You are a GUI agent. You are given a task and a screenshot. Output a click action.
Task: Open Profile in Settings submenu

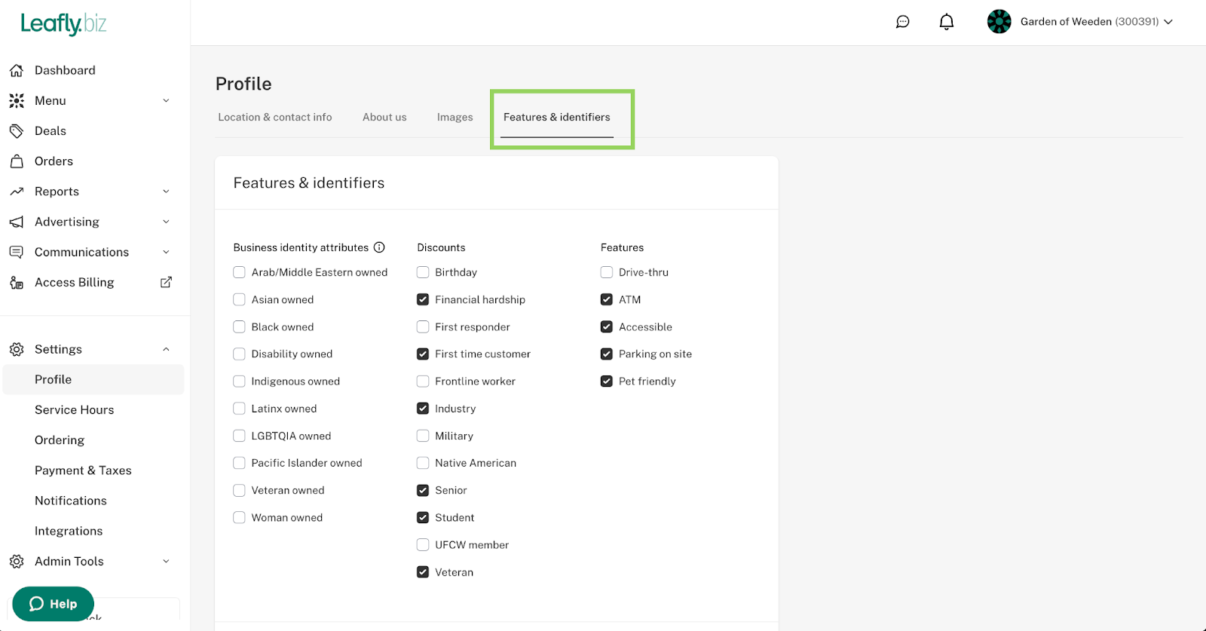click(x=93, y=379)
